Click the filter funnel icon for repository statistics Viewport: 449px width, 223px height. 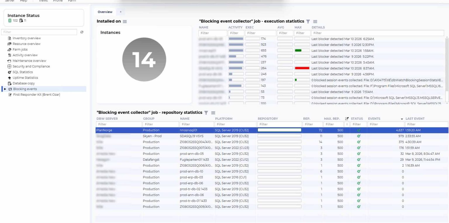pos(206,113)
